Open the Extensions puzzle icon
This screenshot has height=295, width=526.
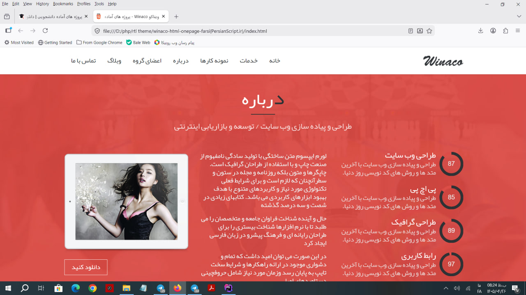click(505, 31)
